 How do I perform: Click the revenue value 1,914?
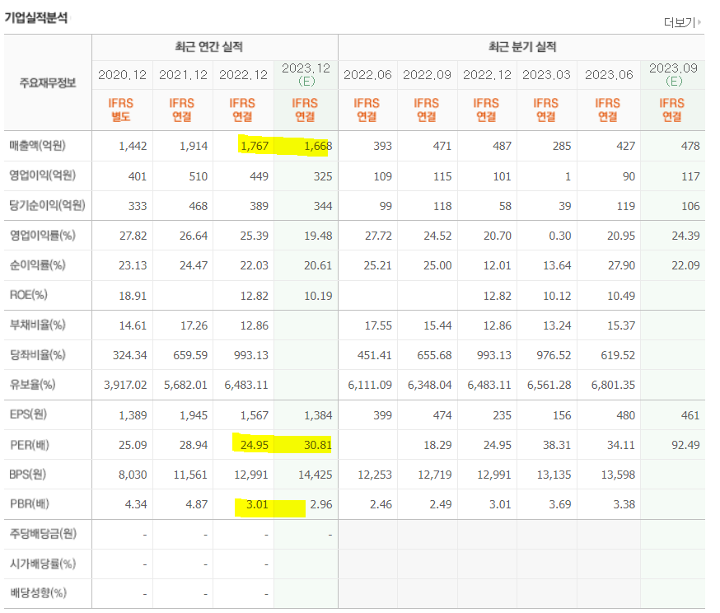pyautogui.click(x=194, y=146)
